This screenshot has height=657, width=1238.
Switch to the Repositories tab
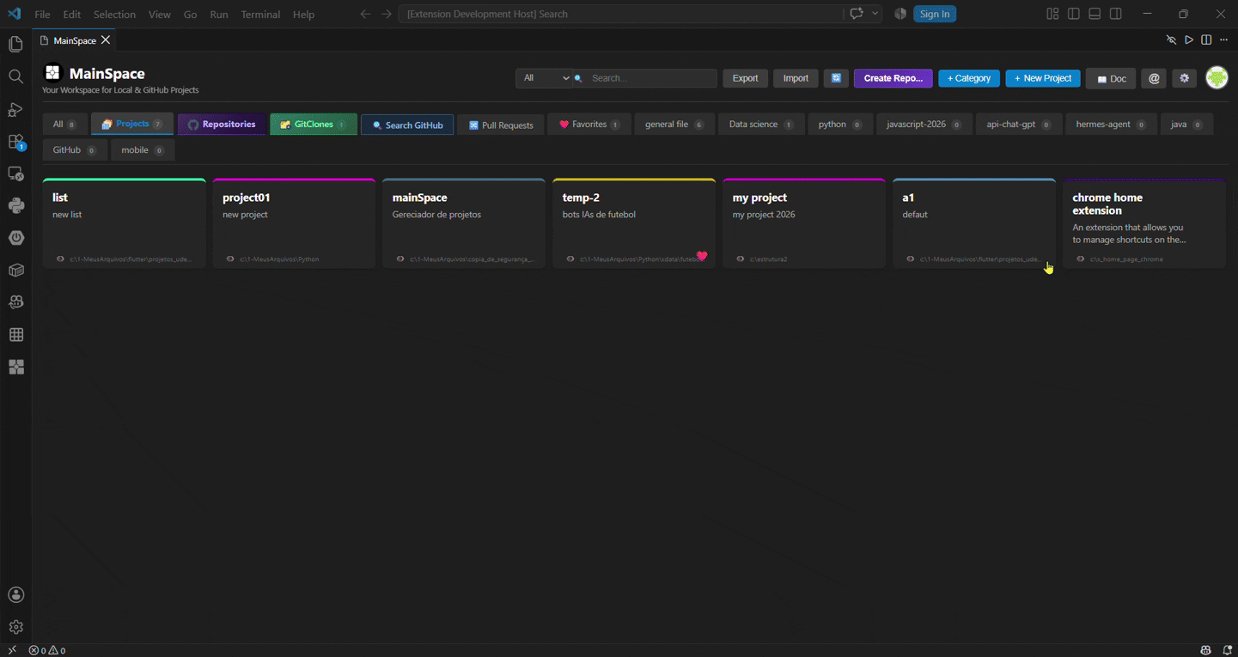(x=222, y=125)
